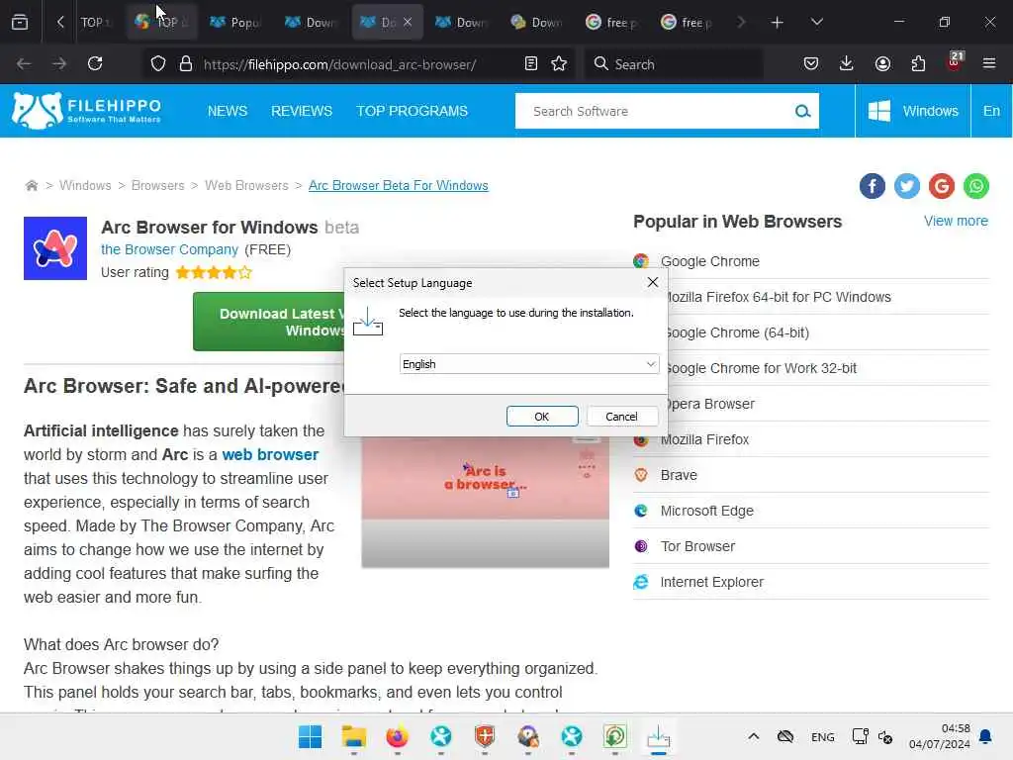Click the home breadcrumb icon
The image size is (1013, 760).
(x=31, y=185)
